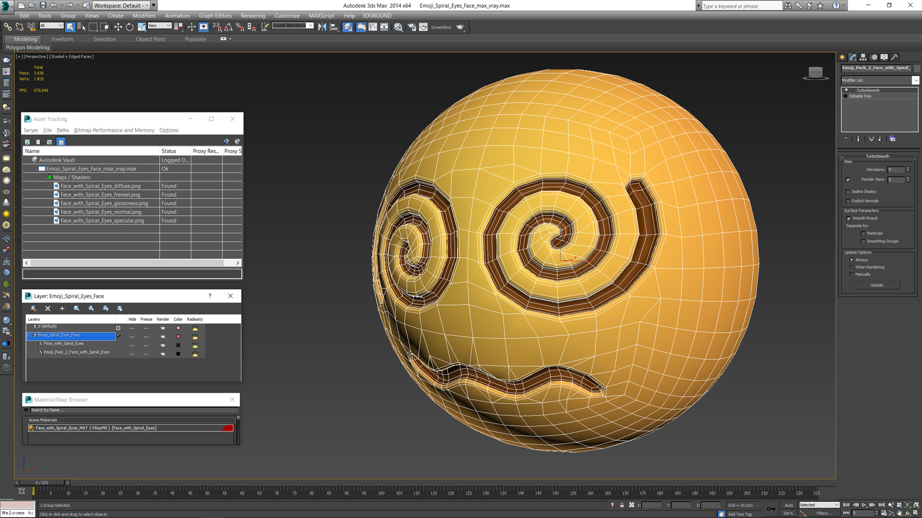Open Bitmap Performance and Memory menu
This screenshot has width=922, height=518.
114,130
